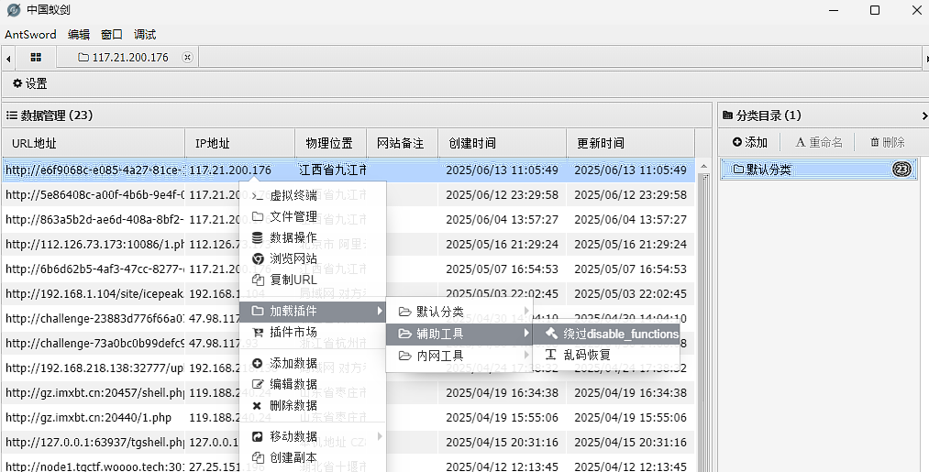Click the 添加 category button
Screen dimensions: 929x472
point(749,142)
